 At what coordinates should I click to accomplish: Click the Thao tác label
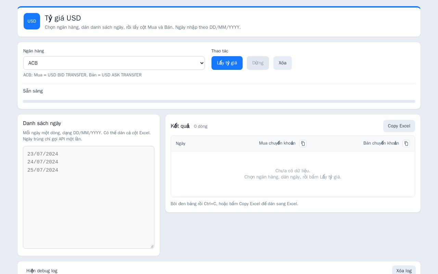pos(220,51)
